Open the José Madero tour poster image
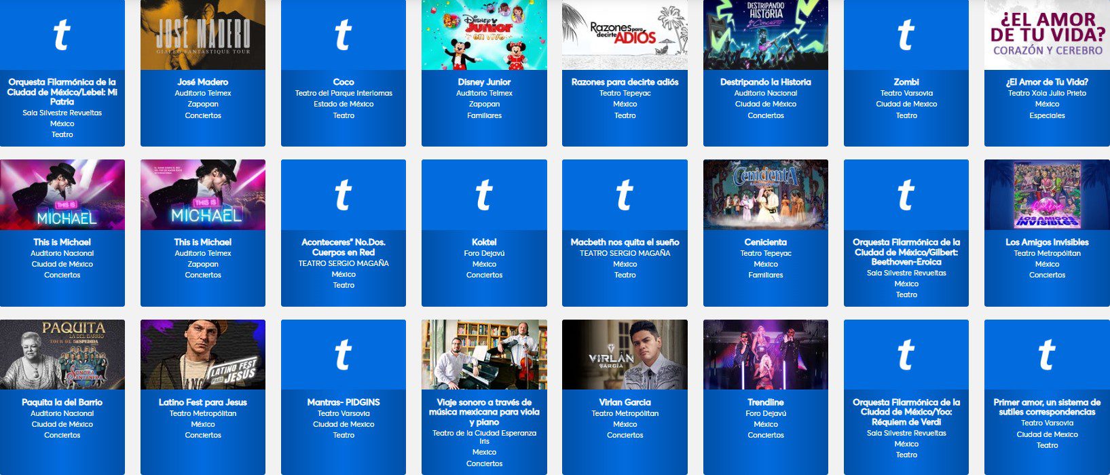 click(x=203, y=35)
